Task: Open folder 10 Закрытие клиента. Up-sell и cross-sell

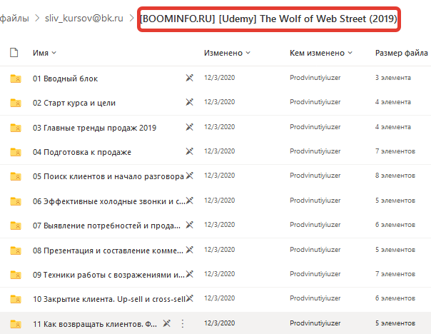Action: click(x=109, y=299)
